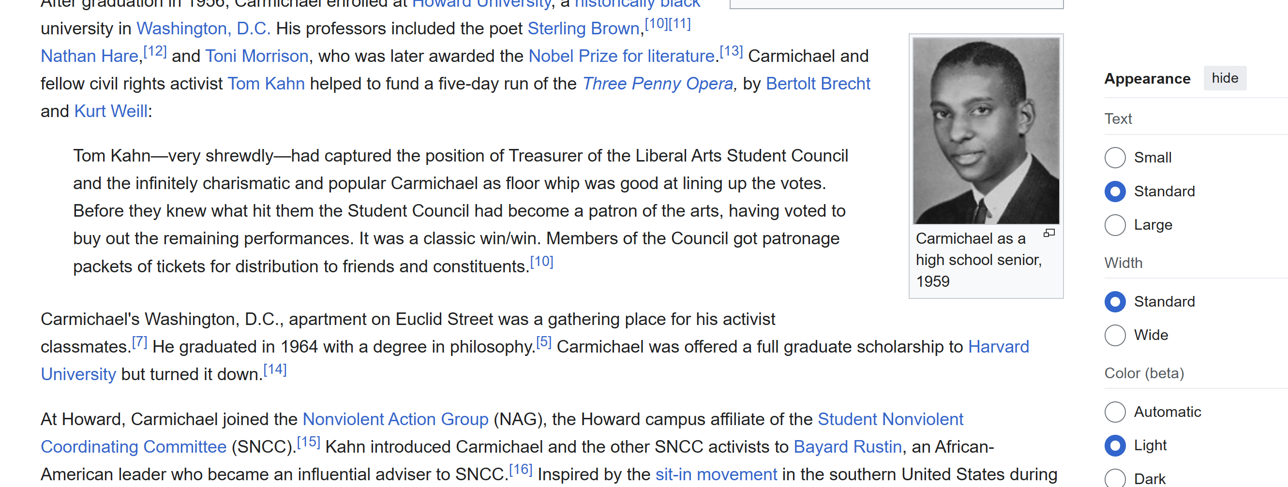Follow the Nathan Hare link
Screen dimensions: 1288x487
89,56
